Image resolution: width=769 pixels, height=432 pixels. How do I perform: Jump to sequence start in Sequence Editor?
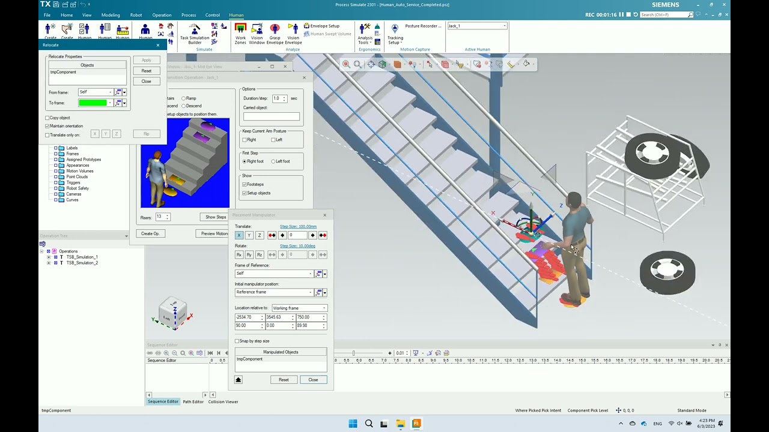[210, 353]
